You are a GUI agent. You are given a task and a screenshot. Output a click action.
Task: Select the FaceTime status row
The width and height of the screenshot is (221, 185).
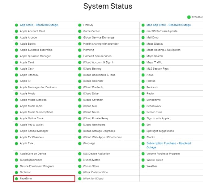tap(44, 179)
